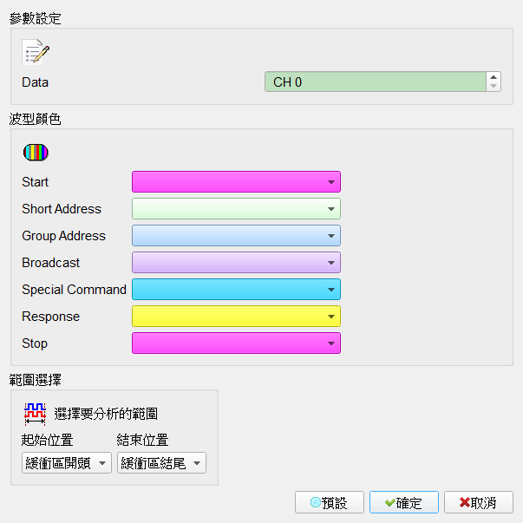
Task: Click the 參數設定 section heading
Action: point(35,19)
